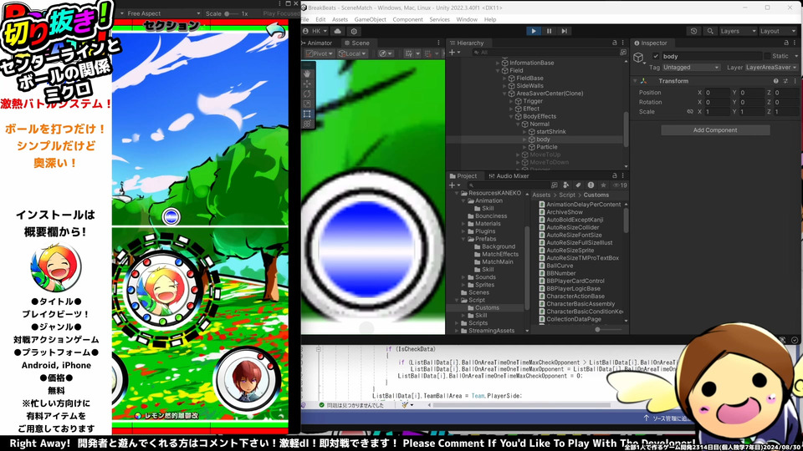The width and height of the screenshot is (803, 451).
Task: Open the Inspector panel kebab menu
Action: tap(795, 43)
